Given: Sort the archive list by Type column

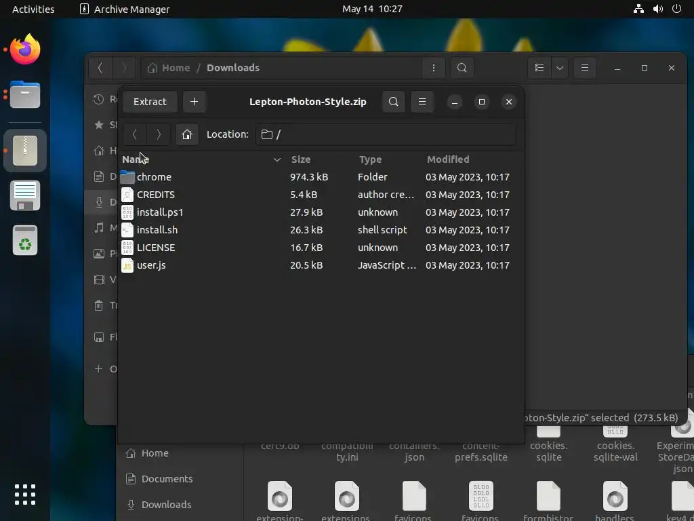Looking at the screenshot, I should click(x=371, y=159).
